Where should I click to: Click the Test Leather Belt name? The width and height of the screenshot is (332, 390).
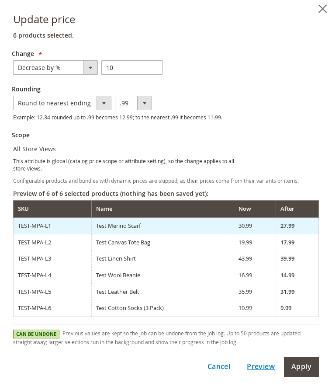118,292
